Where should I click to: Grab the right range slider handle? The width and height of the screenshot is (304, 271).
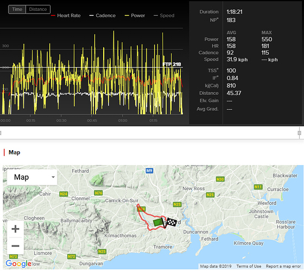click(x=299, y=133)
